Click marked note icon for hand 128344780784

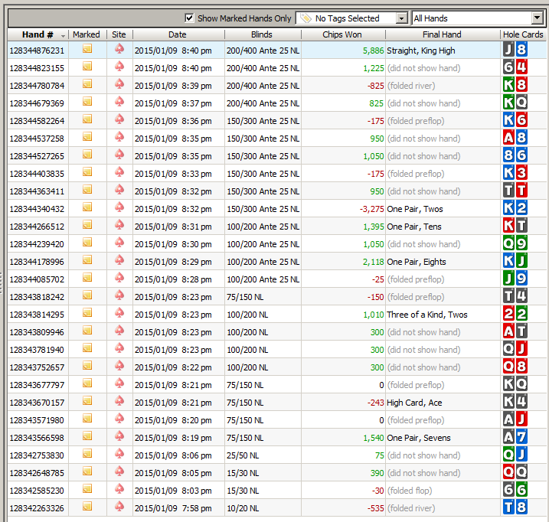[x=87, y=83]
